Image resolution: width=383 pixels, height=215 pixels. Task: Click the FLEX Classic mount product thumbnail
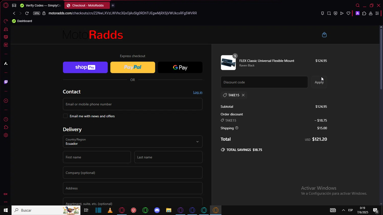(x=228, y=62)
